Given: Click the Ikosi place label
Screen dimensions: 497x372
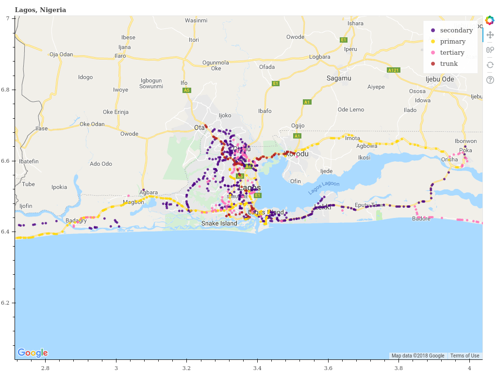Looking at the screenshot, I should coord(364,157).
